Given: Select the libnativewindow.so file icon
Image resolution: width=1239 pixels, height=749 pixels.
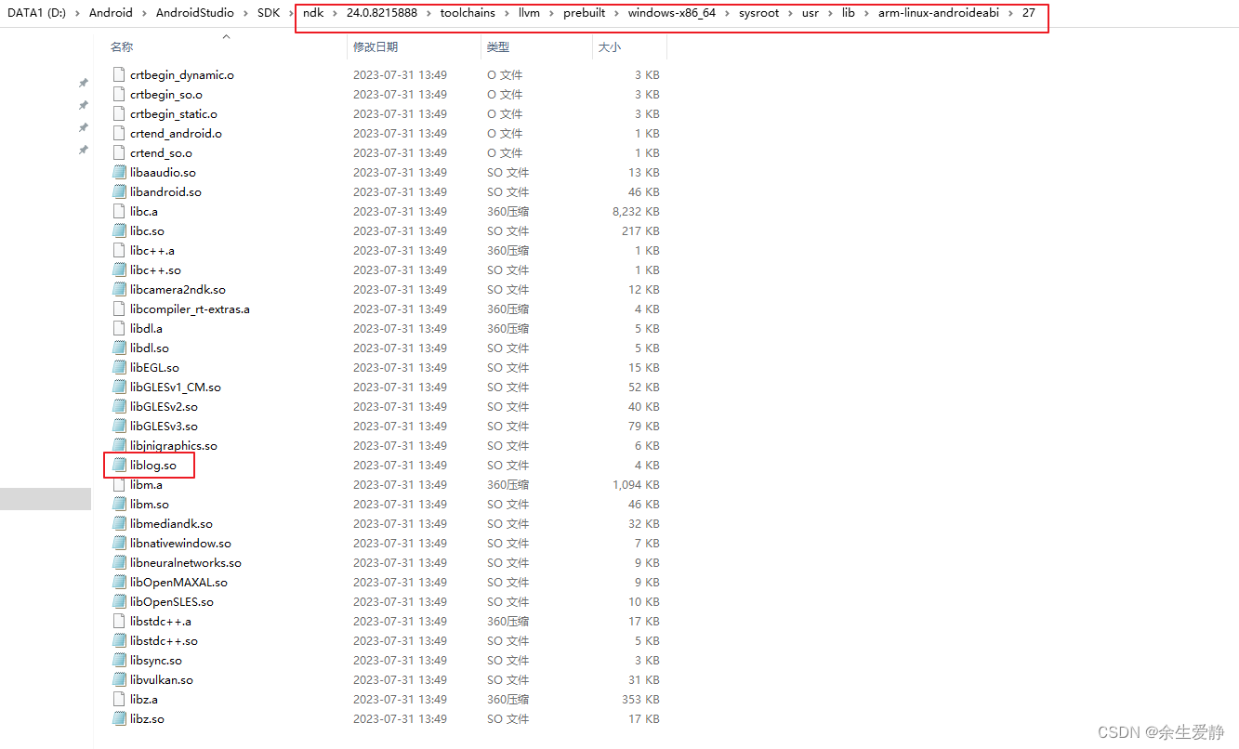Looking at the screenshot, I should tap(118, 543).
